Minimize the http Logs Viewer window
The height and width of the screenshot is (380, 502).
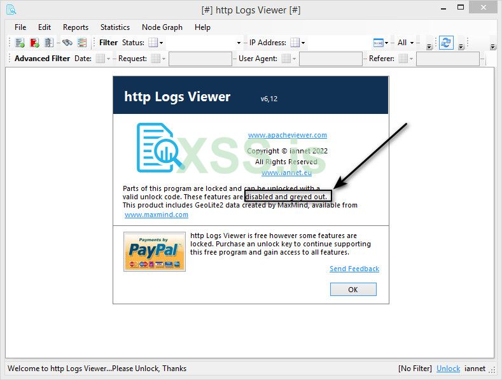coord(443,8)
